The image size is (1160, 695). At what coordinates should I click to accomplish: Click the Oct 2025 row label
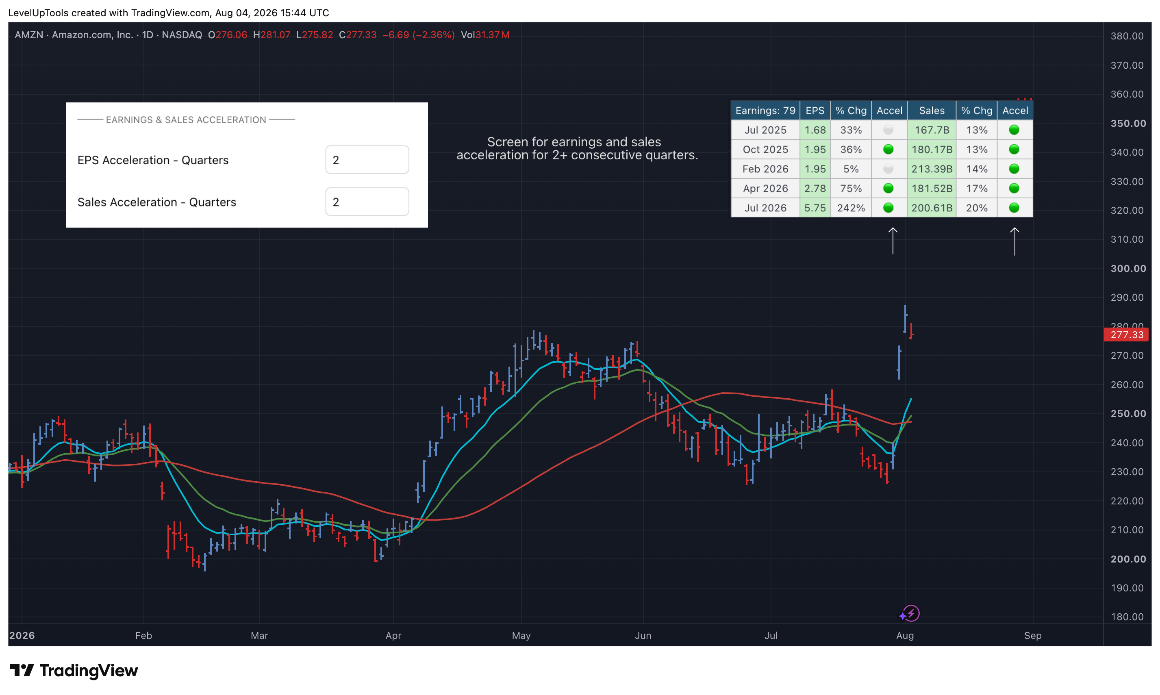pos(765,150)
